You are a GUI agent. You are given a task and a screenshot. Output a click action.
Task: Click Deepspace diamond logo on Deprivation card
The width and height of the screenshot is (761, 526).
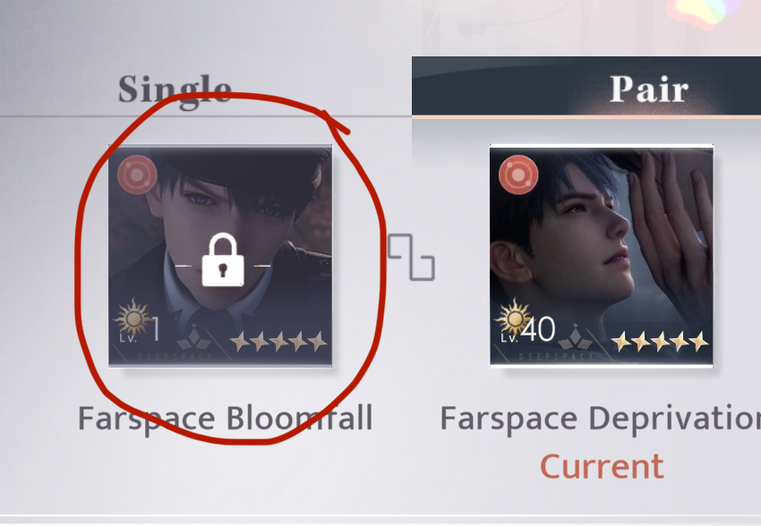[576, 337]
